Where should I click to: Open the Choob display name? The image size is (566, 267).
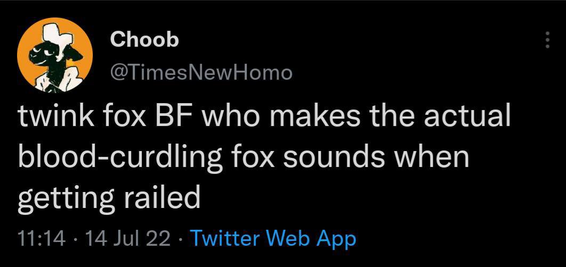144,39
